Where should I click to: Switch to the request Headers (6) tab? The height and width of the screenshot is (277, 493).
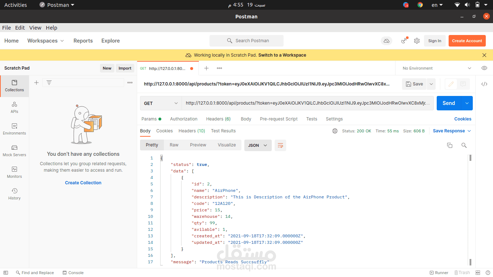pyautogui.click(x=218, y=119)
